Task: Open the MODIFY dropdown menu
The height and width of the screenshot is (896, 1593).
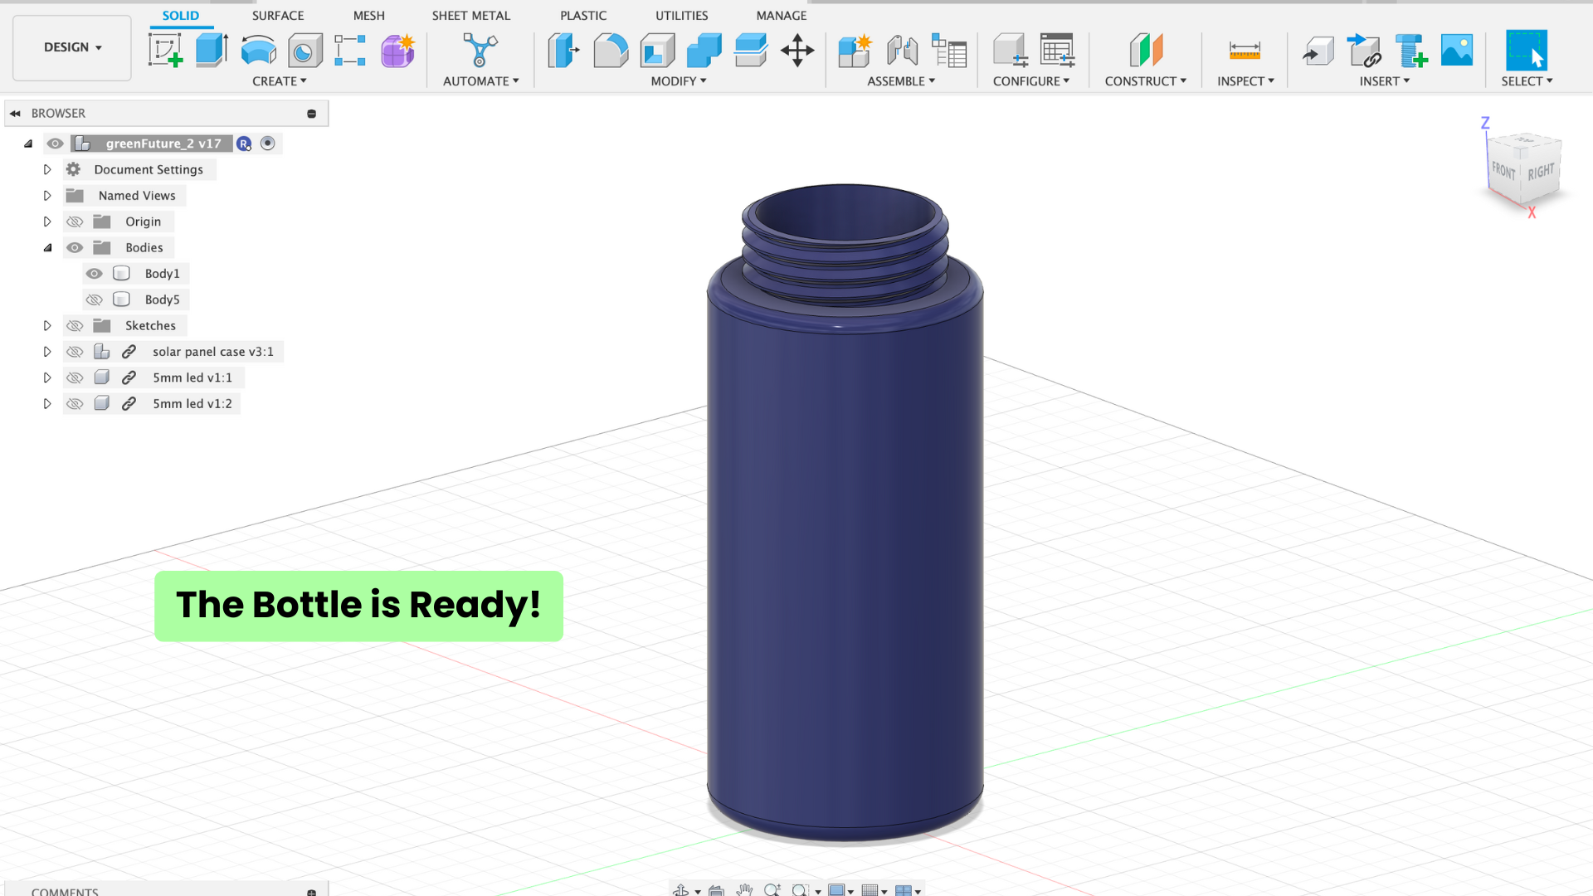Action: point(679,81)
